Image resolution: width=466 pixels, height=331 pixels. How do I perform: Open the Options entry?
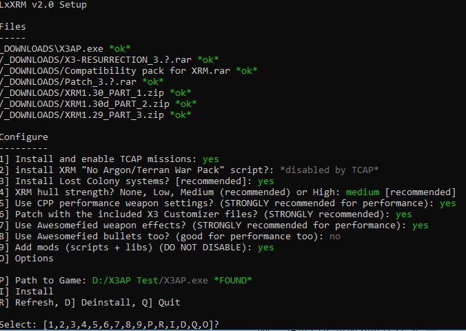pos(27,259)
